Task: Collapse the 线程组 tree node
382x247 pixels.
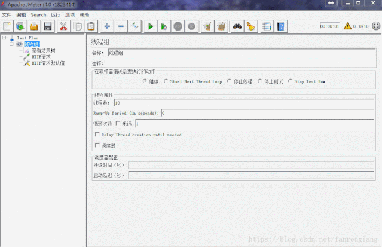Action: 11,44
